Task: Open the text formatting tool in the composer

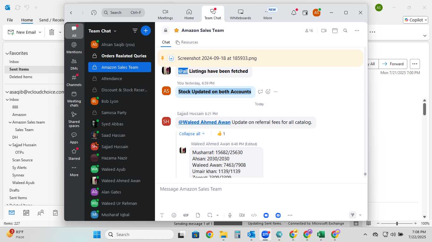Action: [x=162, y=215]
